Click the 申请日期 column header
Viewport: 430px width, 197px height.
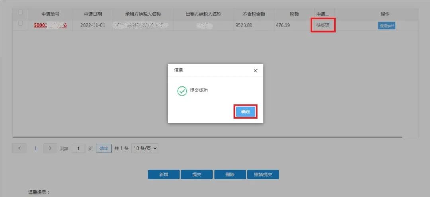tap(93, 14)
